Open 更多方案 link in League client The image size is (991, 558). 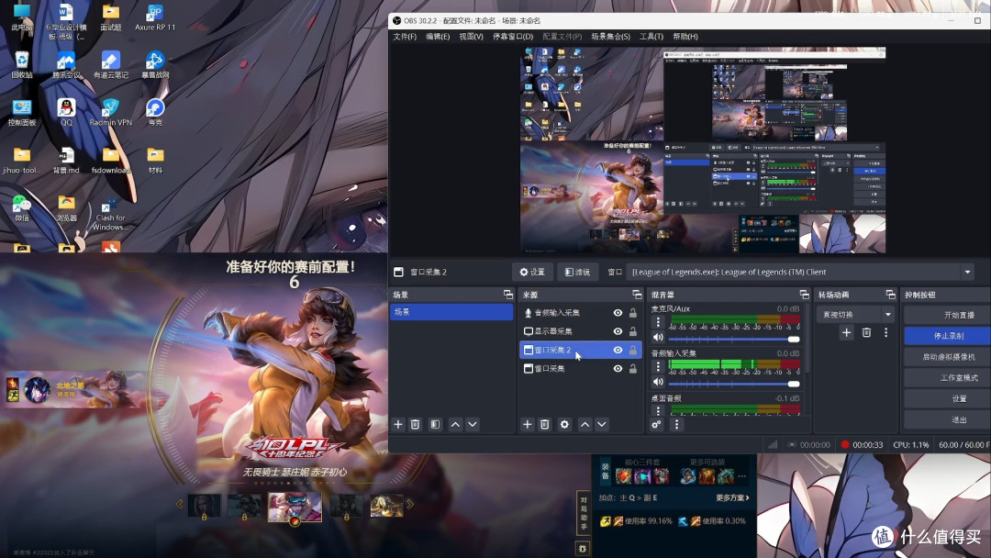pyautogui.click(x=732, y=498)
